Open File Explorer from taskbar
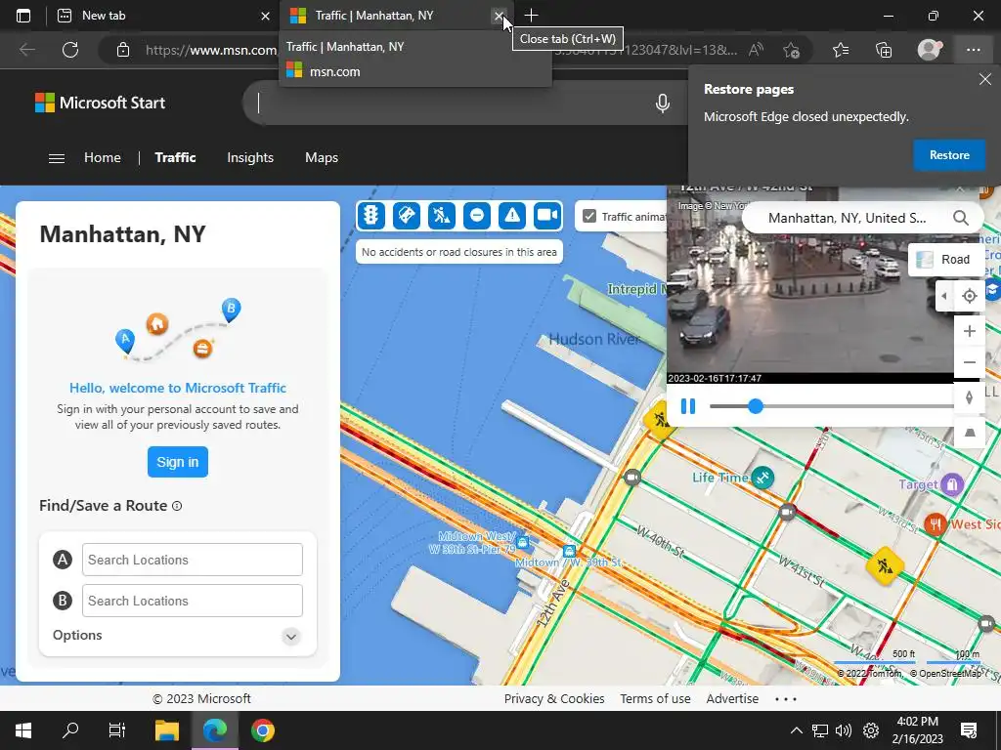This screenshot has height=750, width=1001. 166,730
